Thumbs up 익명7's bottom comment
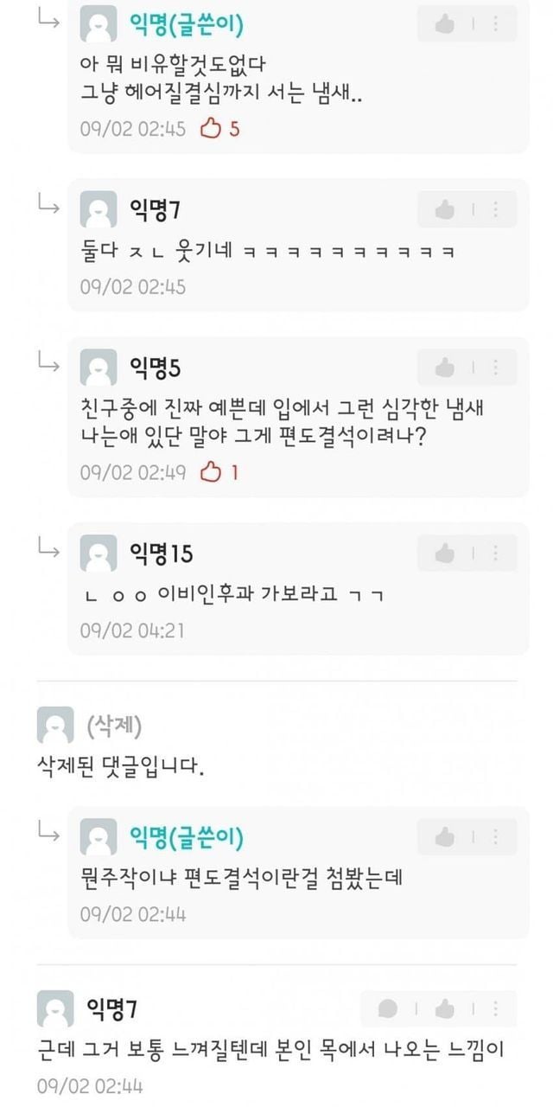The height and width of the screenshot is (1107, 553). 445,1008
